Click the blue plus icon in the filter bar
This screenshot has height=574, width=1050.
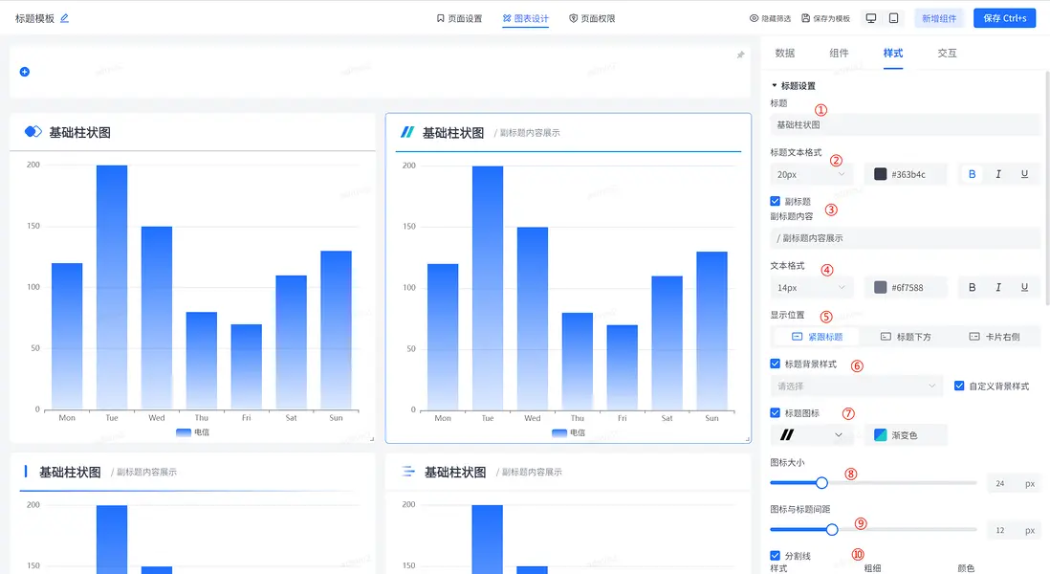tap(25, 72)
